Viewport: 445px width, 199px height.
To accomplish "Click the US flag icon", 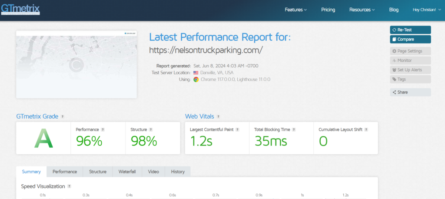I will click(196, 73).
